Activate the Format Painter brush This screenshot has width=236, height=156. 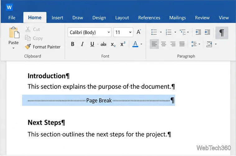(43, 47)
